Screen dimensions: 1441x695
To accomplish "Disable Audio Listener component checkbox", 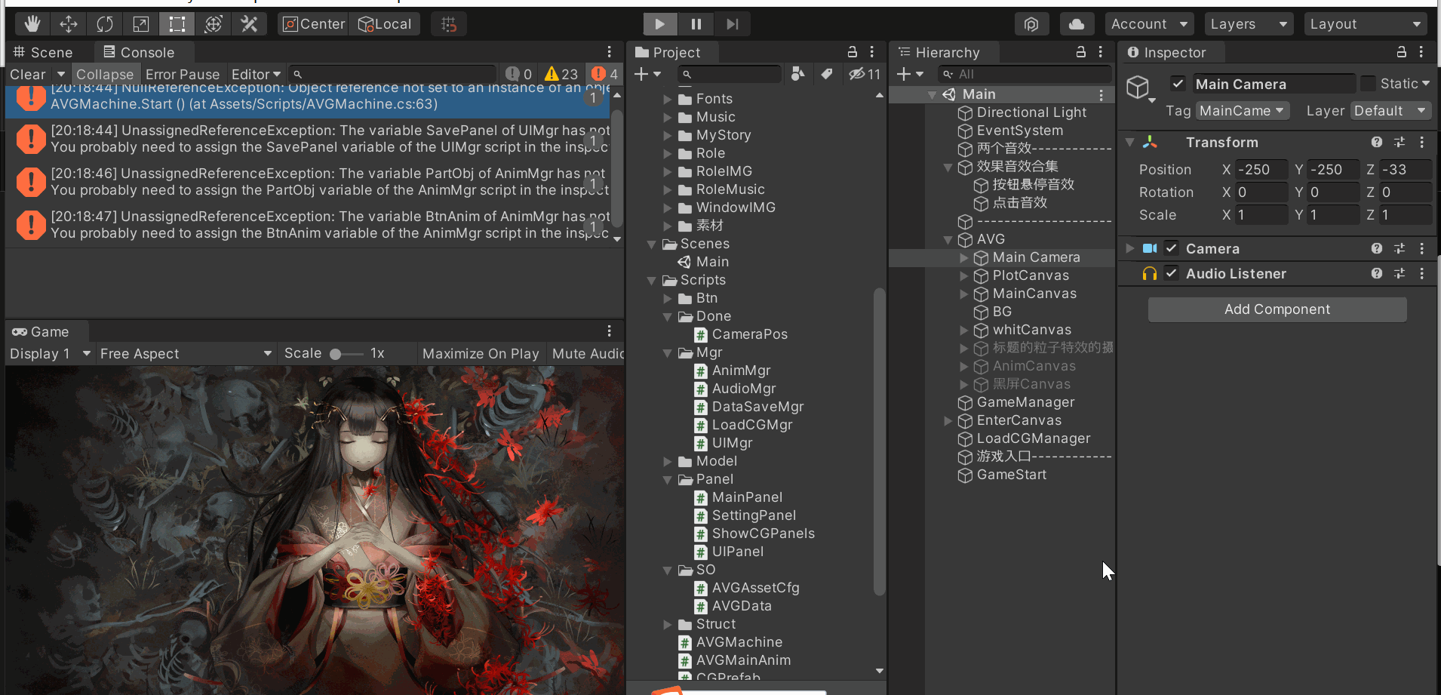I will click(1172, 273).
